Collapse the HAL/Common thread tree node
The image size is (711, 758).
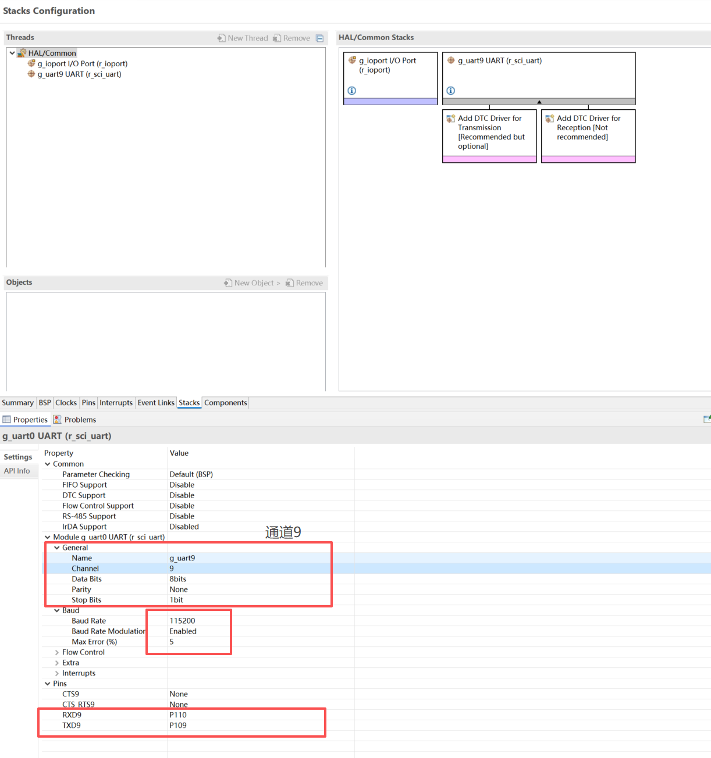point(12,53)
